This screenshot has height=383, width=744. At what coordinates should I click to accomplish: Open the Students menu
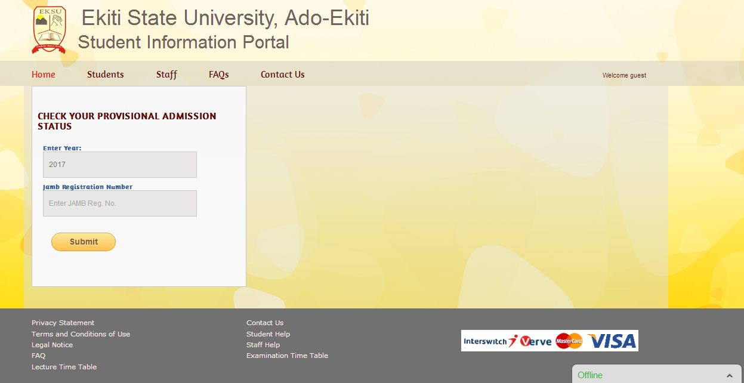(x=106, y=75)
